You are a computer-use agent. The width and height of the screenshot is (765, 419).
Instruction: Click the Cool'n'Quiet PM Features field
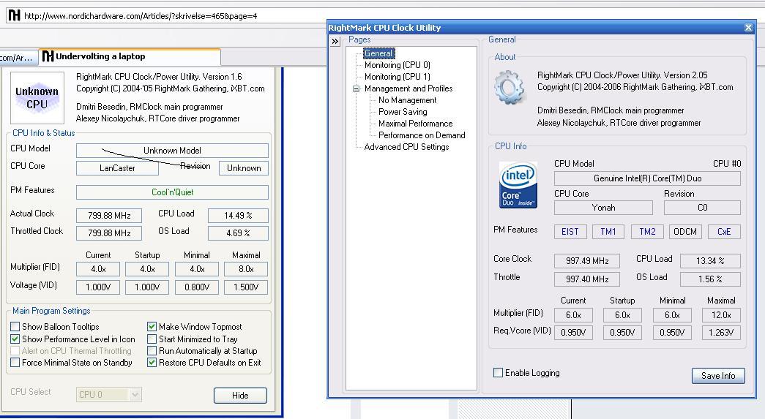pyautogui.click(x=172, y=192)
